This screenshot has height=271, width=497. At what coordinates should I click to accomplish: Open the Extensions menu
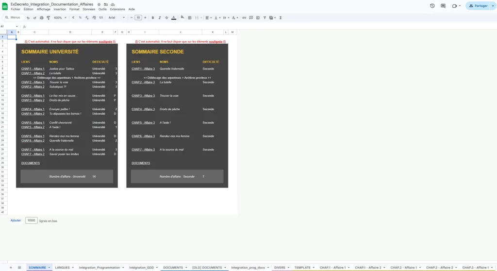[117, 9]
